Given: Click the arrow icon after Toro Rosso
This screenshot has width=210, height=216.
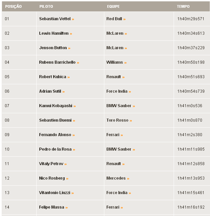Looking at the screenshot, I should tap(131, 121).
